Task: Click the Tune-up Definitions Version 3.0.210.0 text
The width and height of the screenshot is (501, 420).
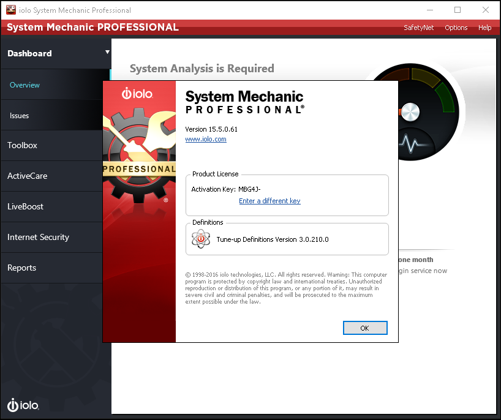Action: click(273, 239)
